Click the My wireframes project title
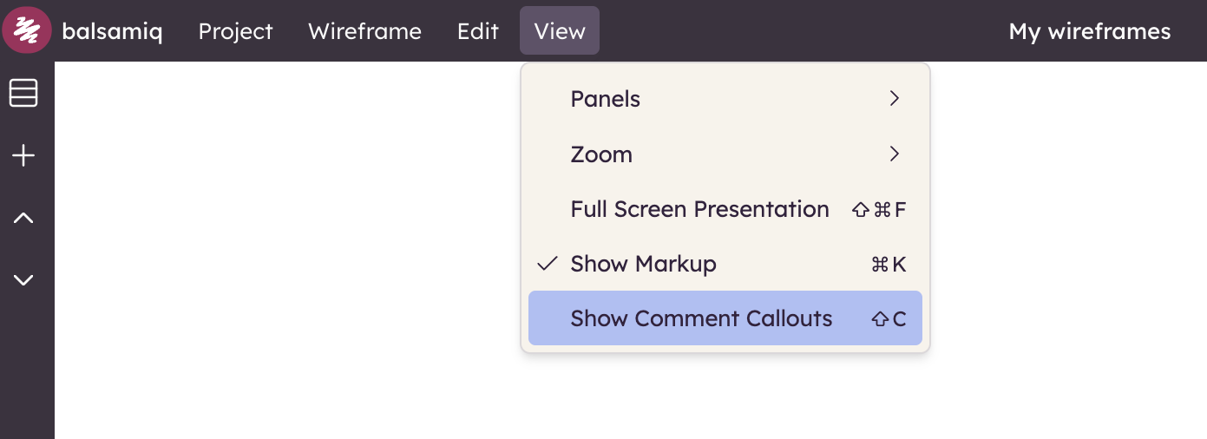The height and width of the screenshot is (439, 1207). (x=1089, y=31)
